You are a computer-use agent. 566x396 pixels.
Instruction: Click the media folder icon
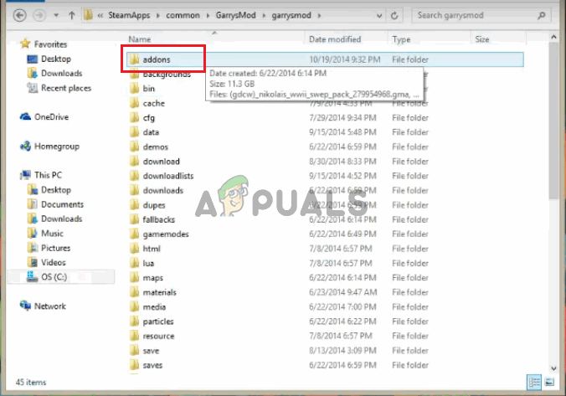pos(134,306)
